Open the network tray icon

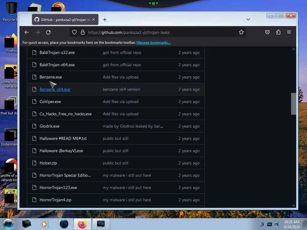tap(270, 224)
